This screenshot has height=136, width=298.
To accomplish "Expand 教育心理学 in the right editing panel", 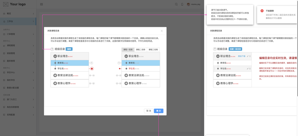I will pyautogui.click(x=218, y=83).
